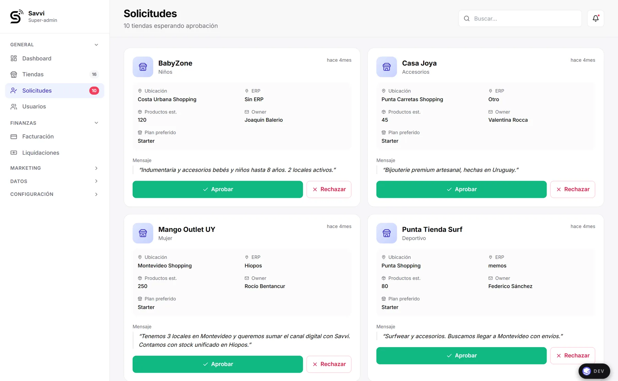This screenshot has height=381, width=618.
Task: Open the DEV tools badge
Action: 594,371
